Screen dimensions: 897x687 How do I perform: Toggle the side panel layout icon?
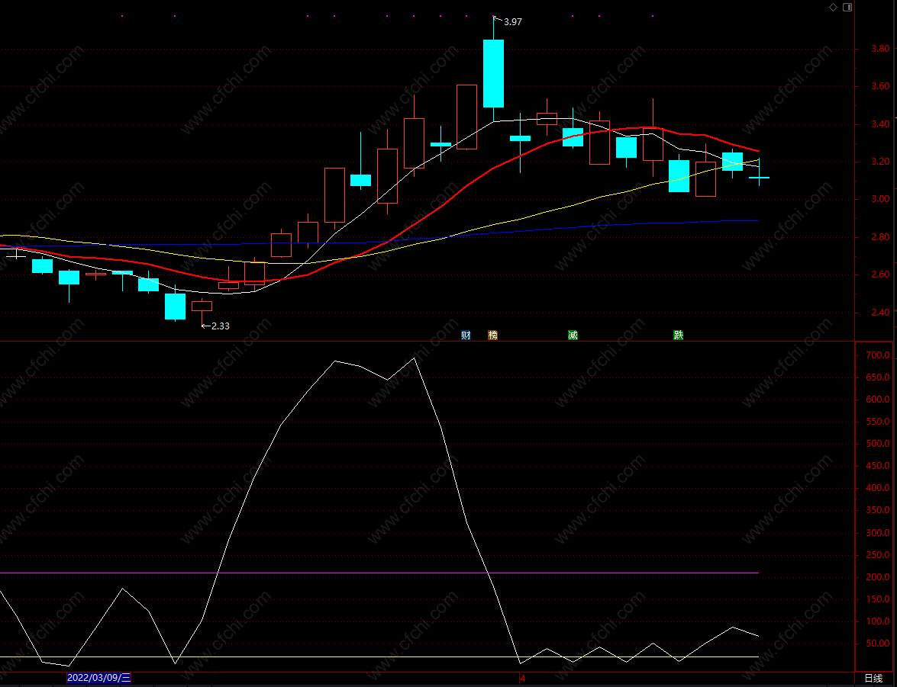pos(847,7)
